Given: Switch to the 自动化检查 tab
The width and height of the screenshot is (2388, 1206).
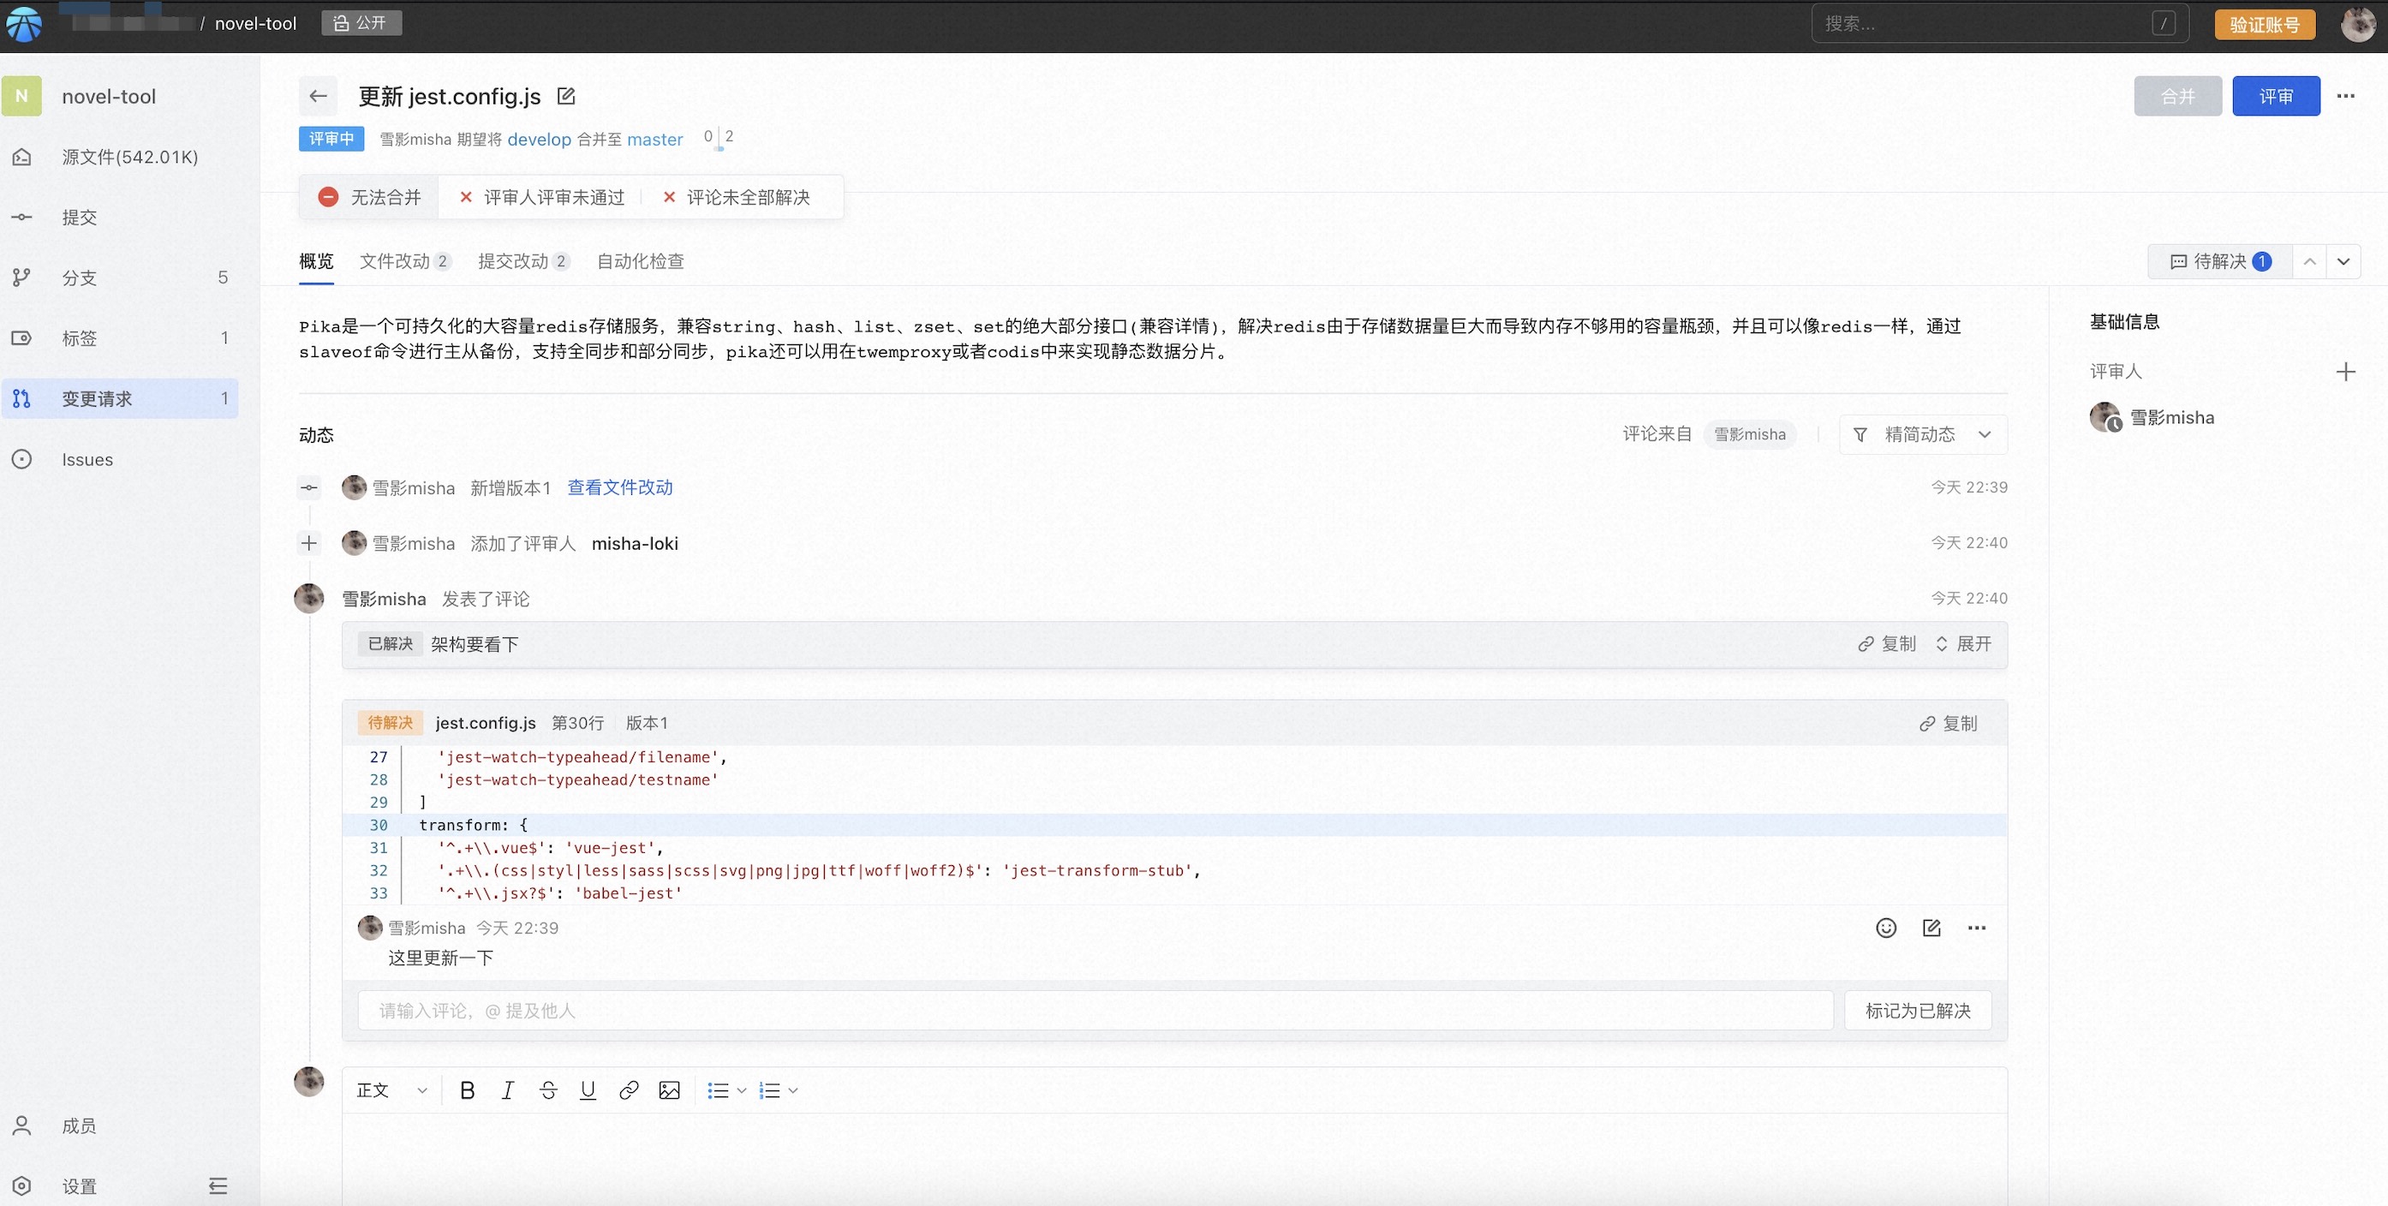Looking at the screenshot, I should click(641, 261).
